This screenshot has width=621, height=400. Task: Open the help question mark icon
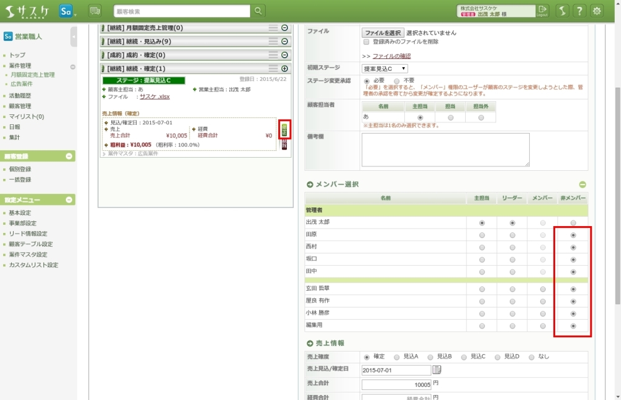[x=579, y=11]
